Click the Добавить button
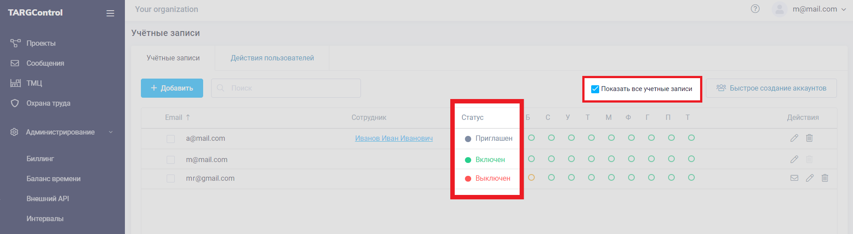 tap(172, 88)
